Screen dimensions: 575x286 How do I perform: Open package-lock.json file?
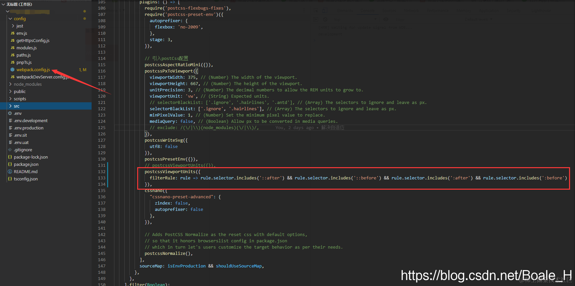tap(31, 157)
